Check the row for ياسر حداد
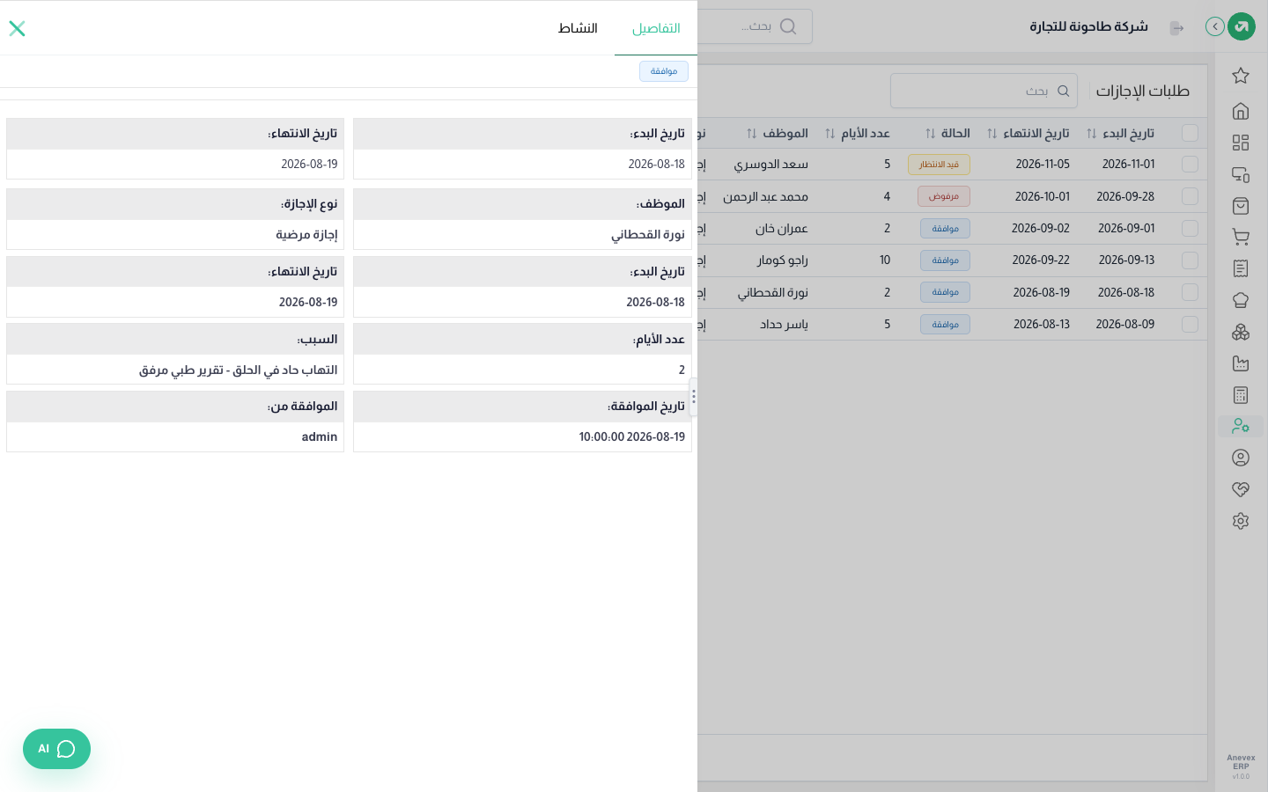Image resolution: width=1268 pixels, height=792 pixels. (x=1190, y=324)
